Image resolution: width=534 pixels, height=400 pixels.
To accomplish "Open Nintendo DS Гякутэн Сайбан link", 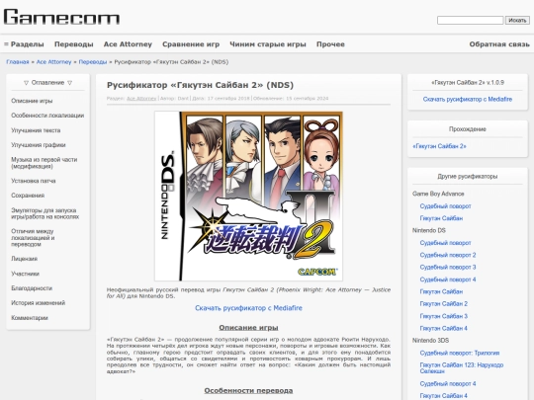I will (x=441, y=291).
